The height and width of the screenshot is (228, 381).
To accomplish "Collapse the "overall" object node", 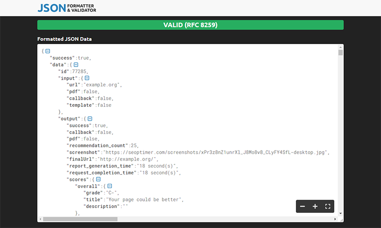I will tap(109, 187).
